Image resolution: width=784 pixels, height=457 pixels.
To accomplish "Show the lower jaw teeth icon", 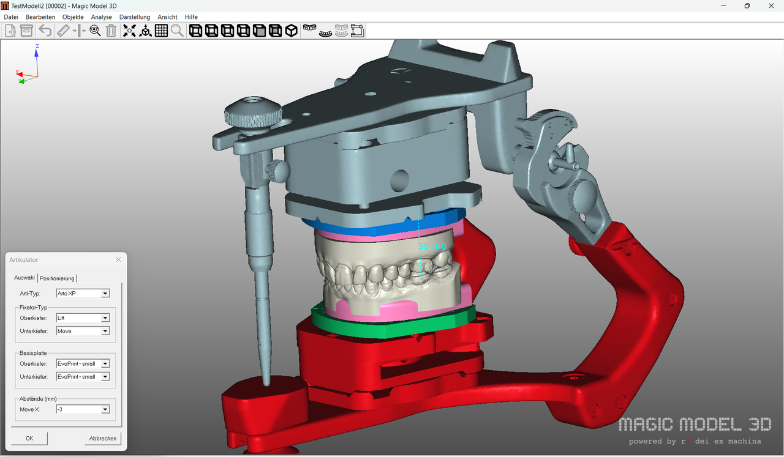I will point(326,32).
